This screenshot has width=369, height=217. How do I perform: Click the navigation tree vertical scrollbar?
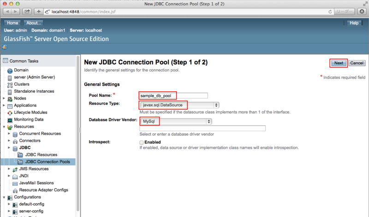(78, 134)
